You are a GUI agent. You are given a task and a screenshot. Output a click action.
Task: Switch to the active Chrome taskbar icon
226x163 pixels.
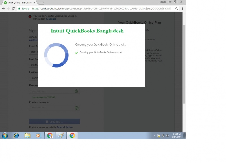point(72,136)
